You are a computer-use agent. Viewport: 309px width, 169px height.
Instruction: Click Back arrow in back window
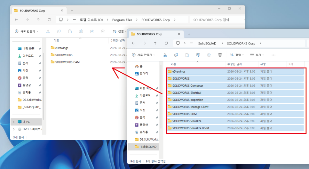(x=16, y=20)
